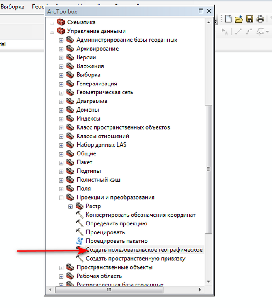The image size is (272, 308).
Task: Click the scroll right arrow in ArcToolbox
Action: pyautogui.click(x=200, y=290)
